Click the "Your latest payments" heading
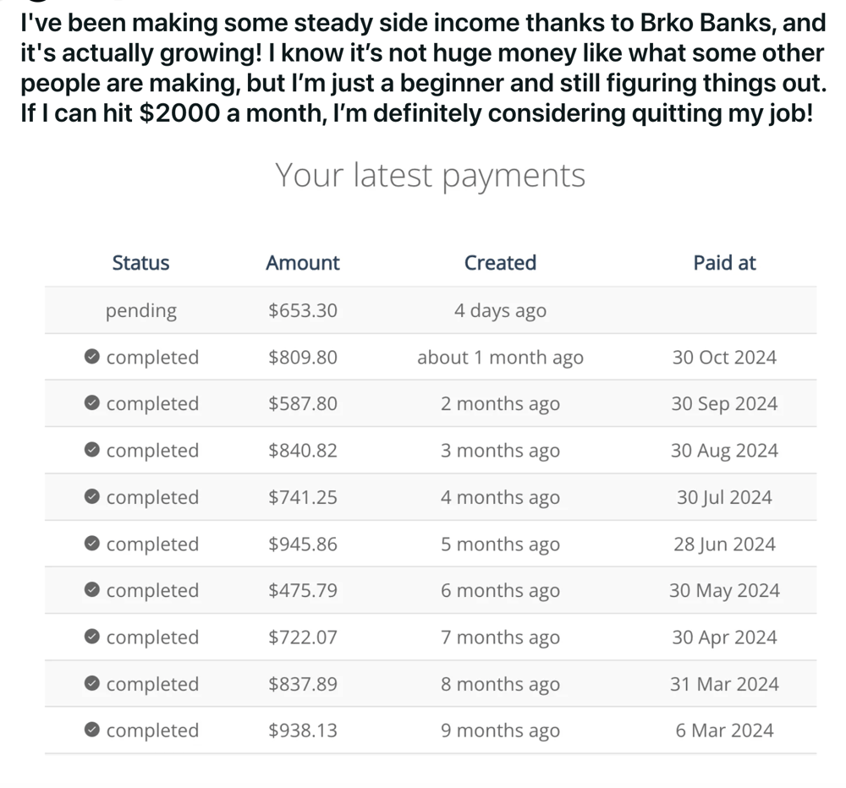The height and width of the screenshot is (788, 846). (430, 175)
